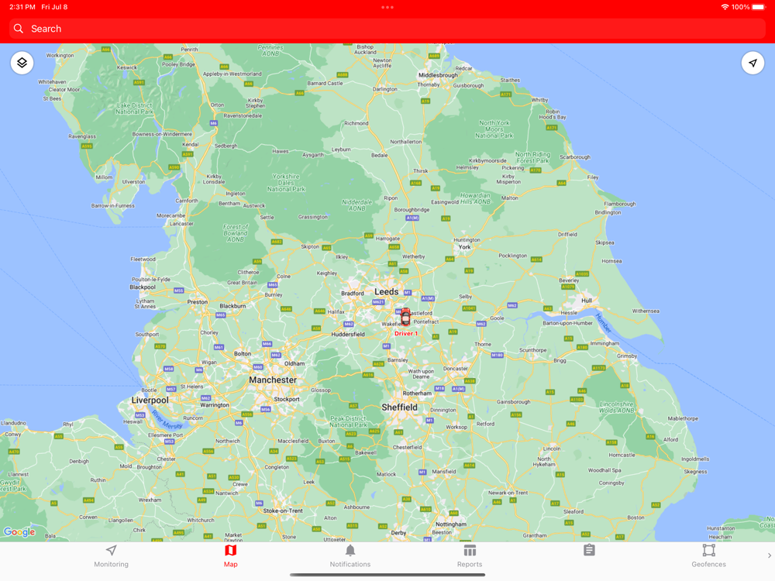Screen dimensions: 775x581
Task: Tap the 'Blackburn' label
Action: tap(232, 306)
